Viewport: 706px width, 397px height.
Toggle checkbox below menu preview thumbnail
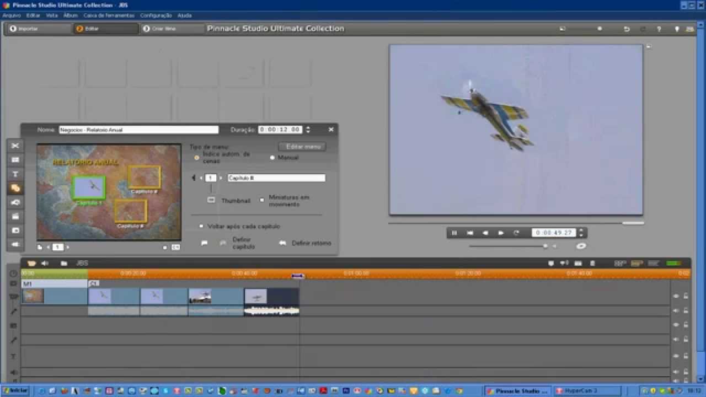[x=165, y=248]
